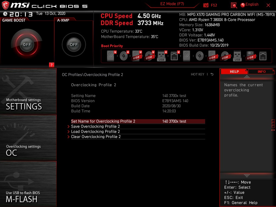
Task: Click the DDR Speed 3733 MHz readout
Action: [132, 23]
